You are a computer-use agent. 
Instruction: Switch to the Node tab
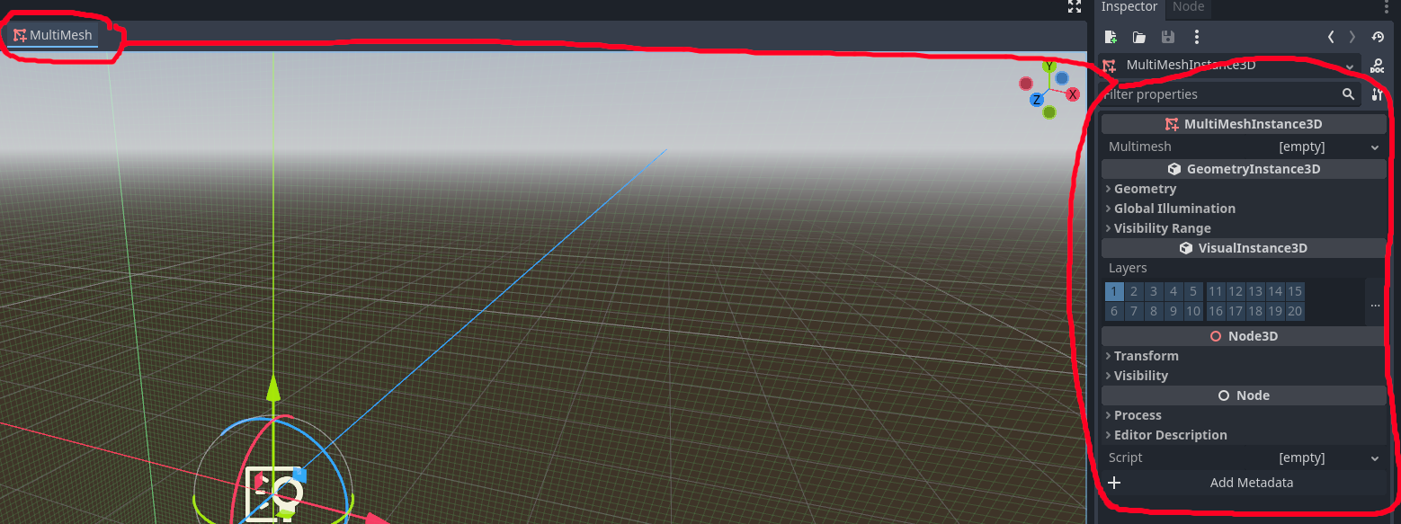[x=1188, y=7]
